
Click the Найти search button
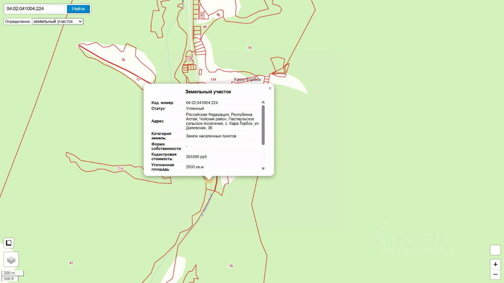(78, 9)
